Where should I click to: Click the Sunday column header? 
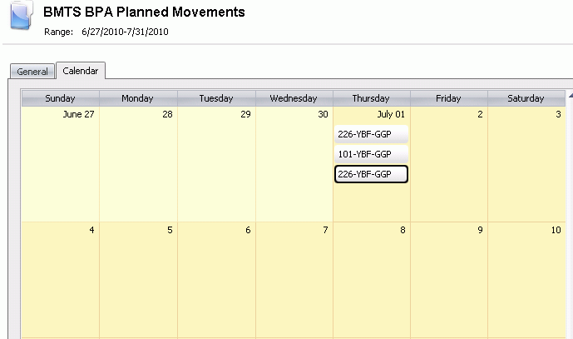point(60,98)
